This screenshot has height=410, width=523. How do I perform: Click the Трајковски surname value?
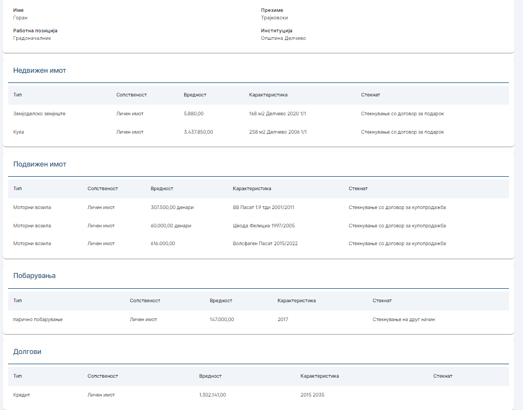274,18
